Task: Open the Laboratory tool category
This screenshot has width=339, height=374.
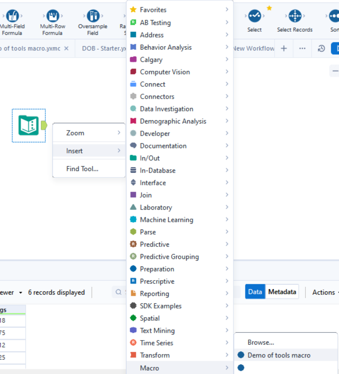Action: [x=180, y=207]
